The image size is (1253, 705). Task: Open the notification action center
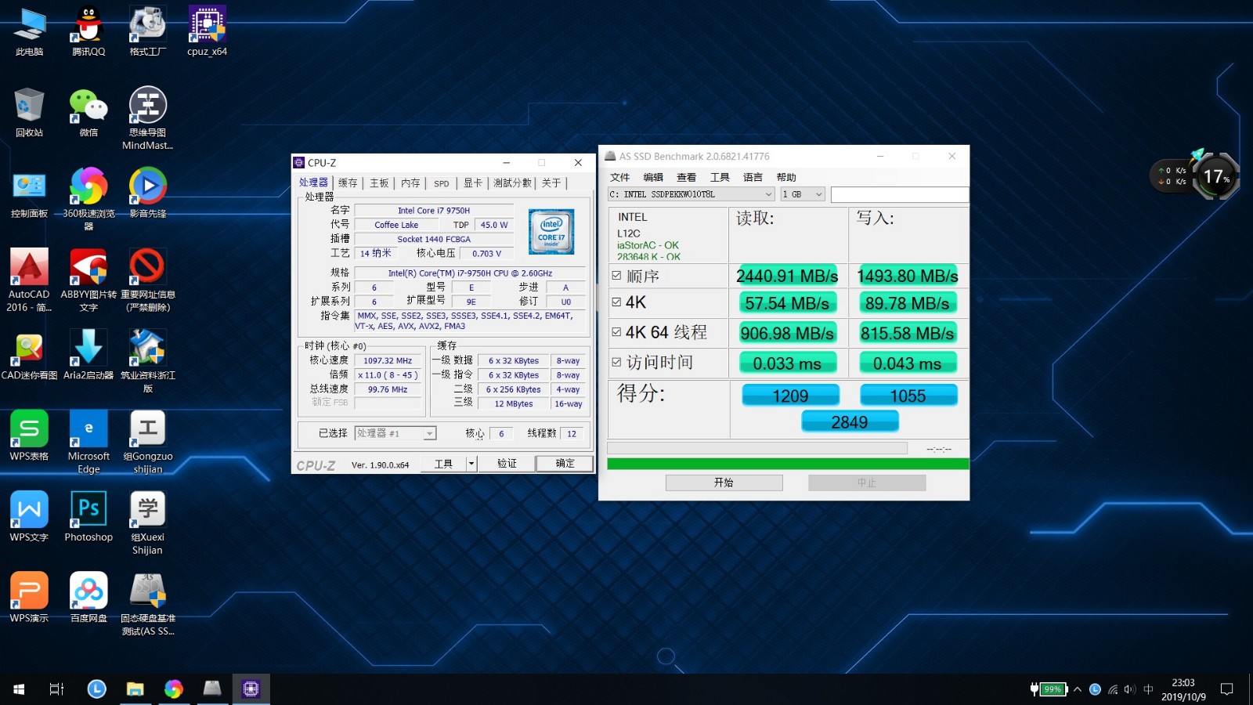1227,689
